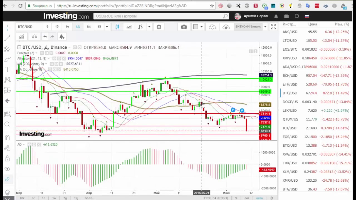Click the back arrow in left toolbar
Image resolution: width=356 pixels, height=200 pixels.
[8, 101]
